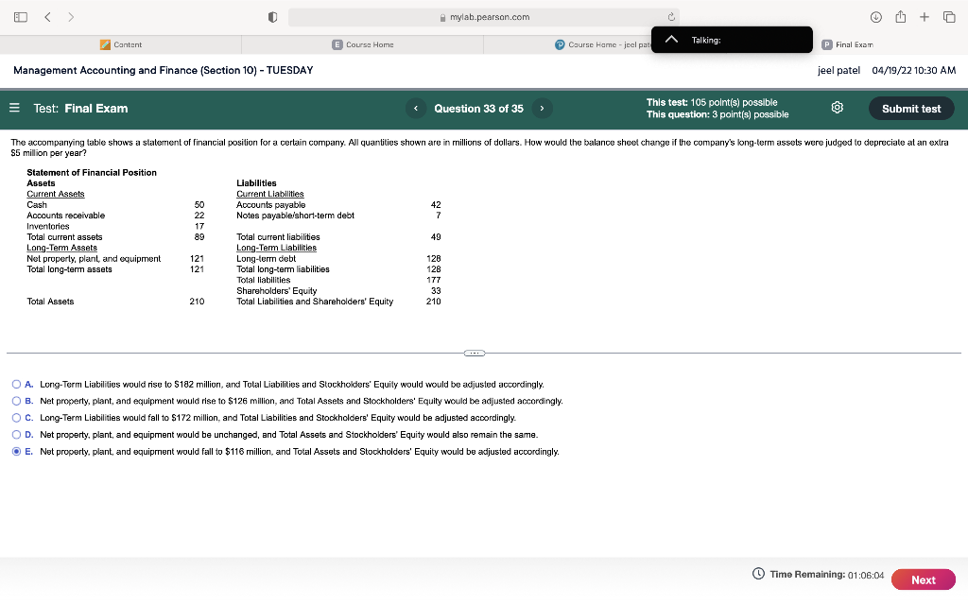
Task: Open the Safari share icon
Action: [902, 16]
